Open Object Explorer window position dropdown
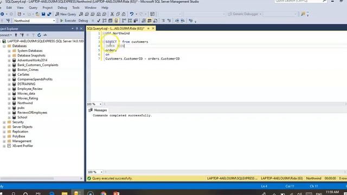Viewport: 347px width, 195px height. [x=72, y=29]
